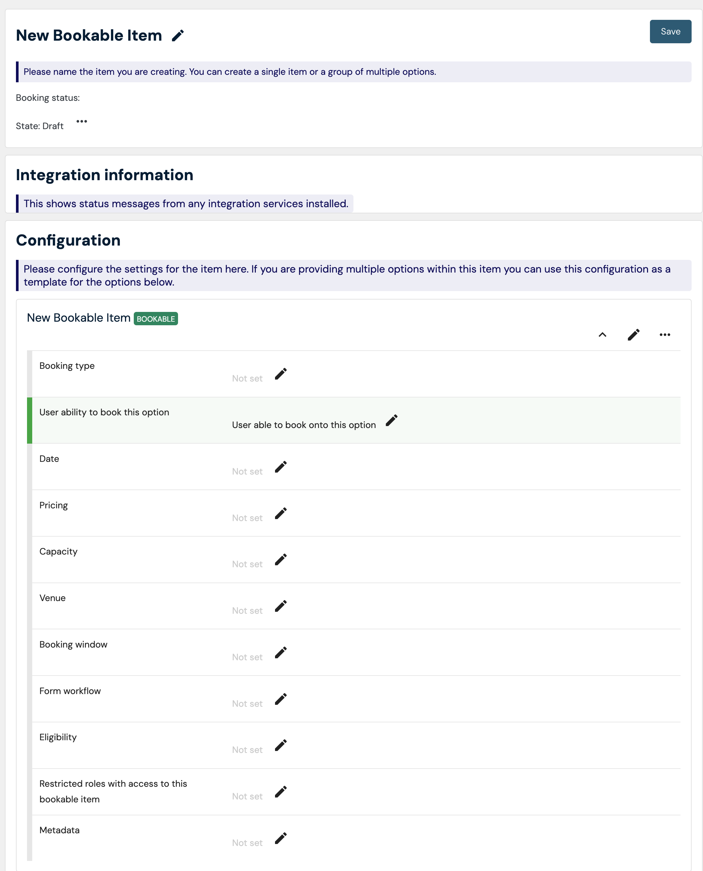
Task: Collapse the New Bookable Item configuration panel
Action: (602, 335)
